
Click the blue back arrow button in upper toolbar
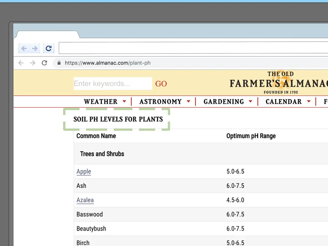(24, 49)
